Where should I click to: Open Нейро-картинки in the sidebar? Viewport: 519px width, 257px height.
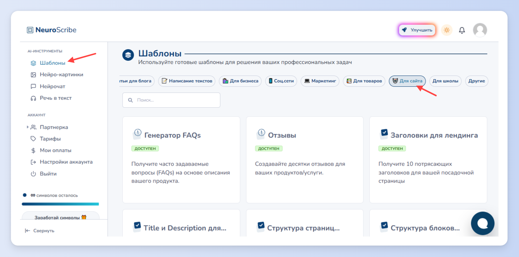click(x=61, y=74)
